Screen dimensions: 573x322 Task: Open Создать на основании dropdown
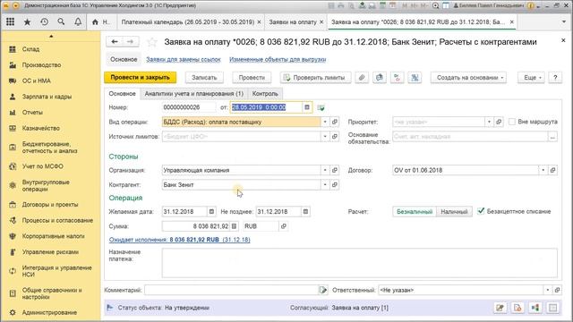tap(468, 78)
